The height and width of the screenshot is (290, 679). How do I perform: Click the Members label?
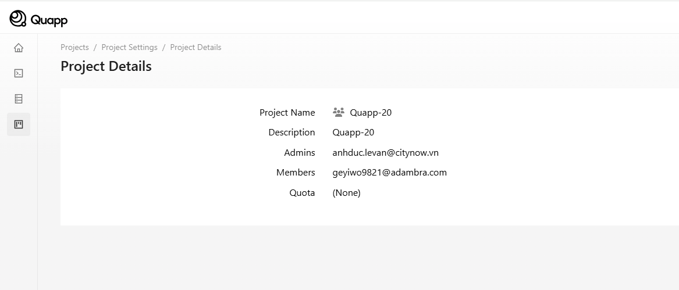tap(296, 172)
